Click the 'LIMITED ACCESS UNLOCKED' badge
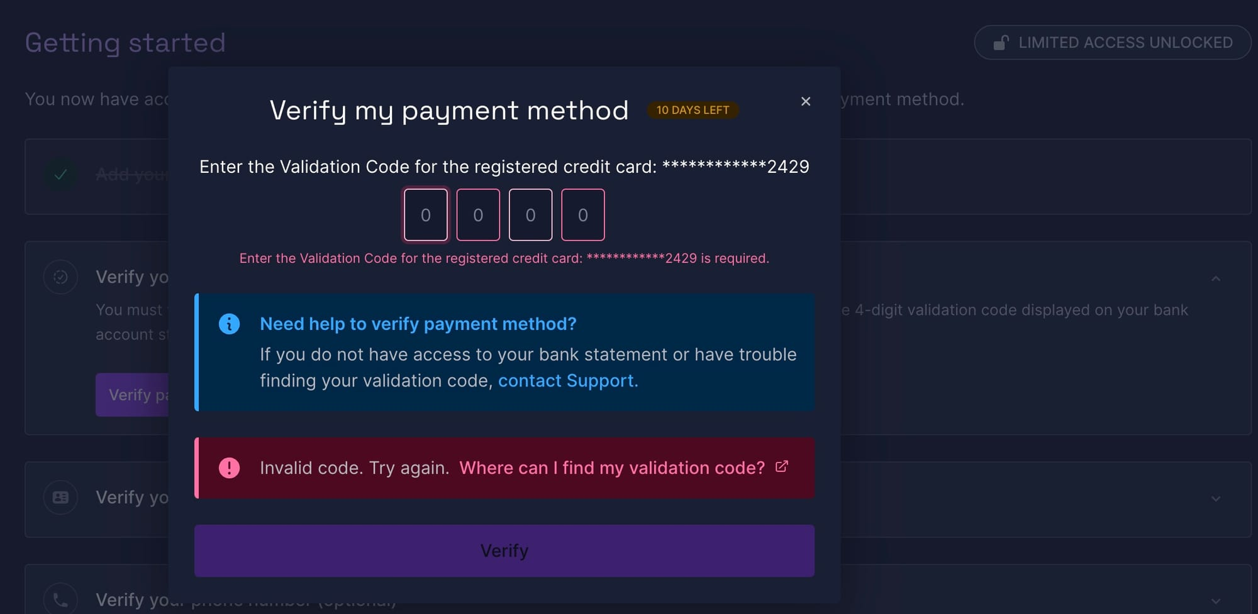 [x=1112, y=43]
